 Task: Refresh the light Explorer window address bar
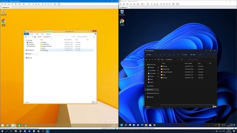pos(74,37)
